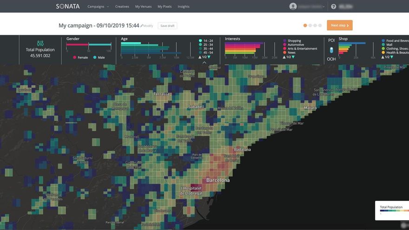Click the user avatar icon
This screenshot has width=409, height=230.
click(x=293, y=7)
